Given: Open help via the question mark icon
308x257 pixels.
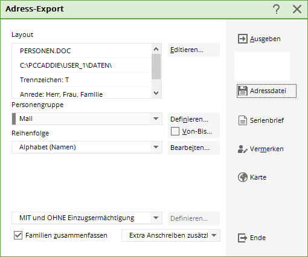Looking at the screenshot, I should click(277, 9).
